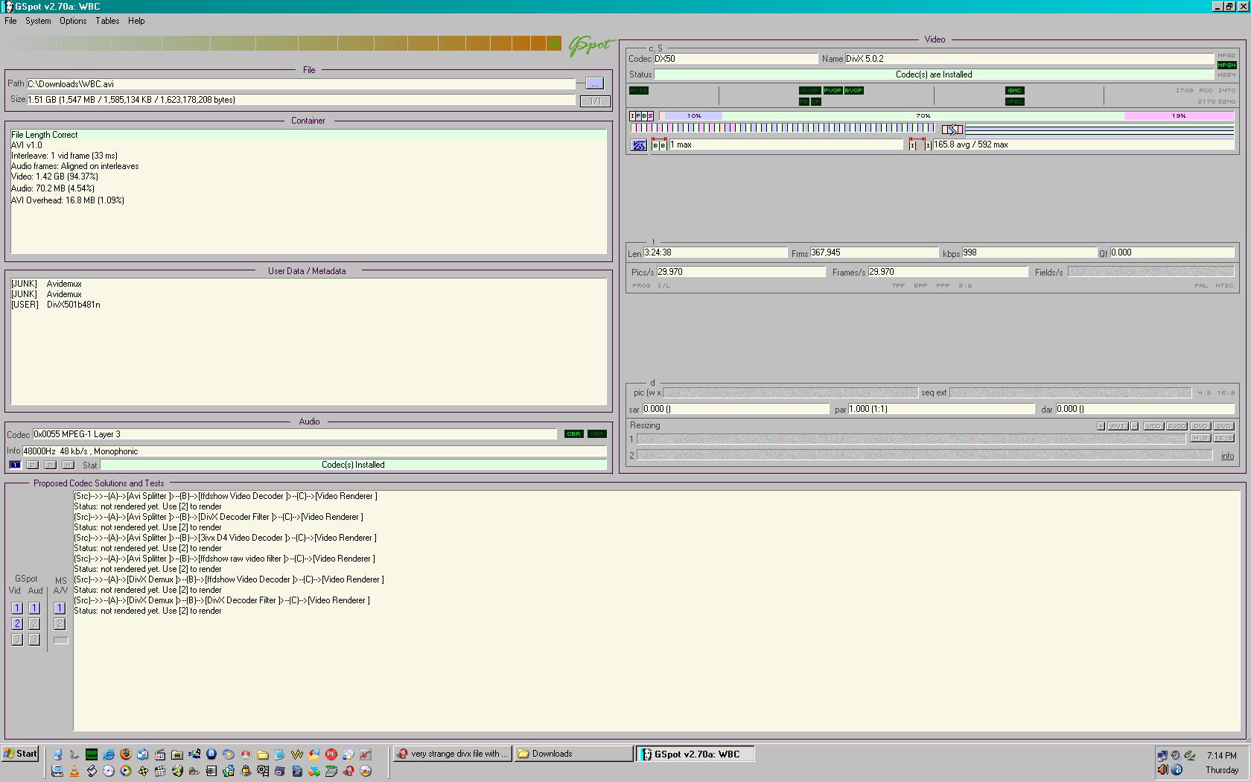Toggle the GMC indicator
Image resolution: width=1251 pixels, height=782 pixels.
pos(1014,91)
